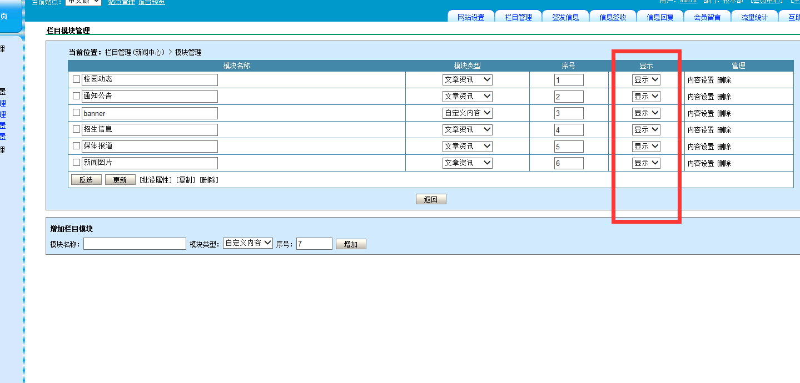800x383 pixels.
Task: Select the 新闻图片 row checkbox
Action: [x=77, y=163]
